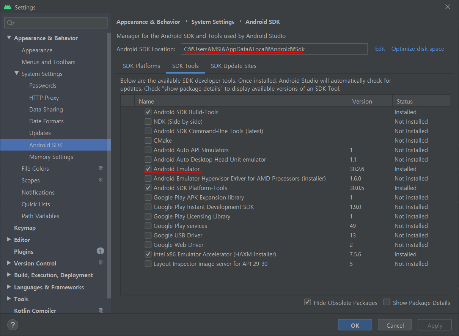Check Android SDK Command-line Tools checkbox
Image resolution: width=459 pixels, height=336 pixels.
[x=148, y=131]
